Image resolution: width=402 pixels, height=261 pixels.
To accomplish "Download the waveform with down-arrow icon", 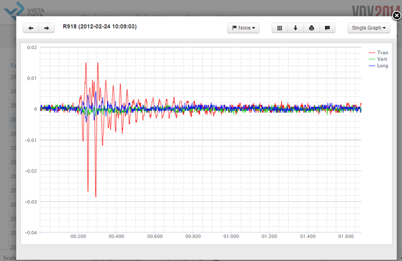I will click(x=295, y=28).
